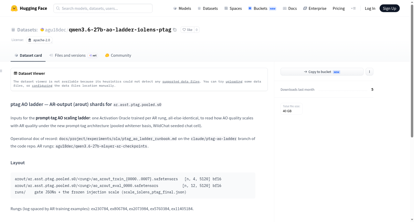Viewport: 414px width, 222px height.
Task: Switch to the Community tab
Action: pos(118,55)
